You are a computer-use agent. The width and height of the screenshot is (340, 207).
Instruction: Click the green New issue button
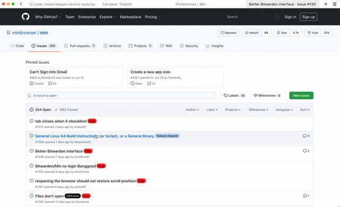(x=301, y=96)
